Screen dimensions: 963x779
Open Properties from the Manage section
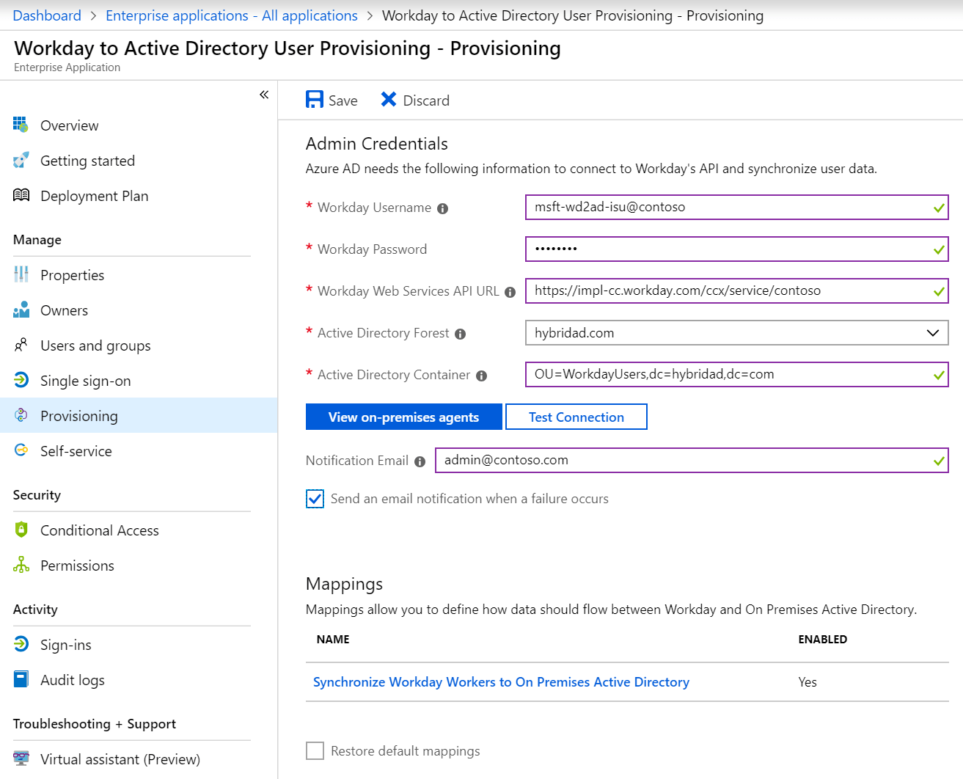[x=72, y=274]
